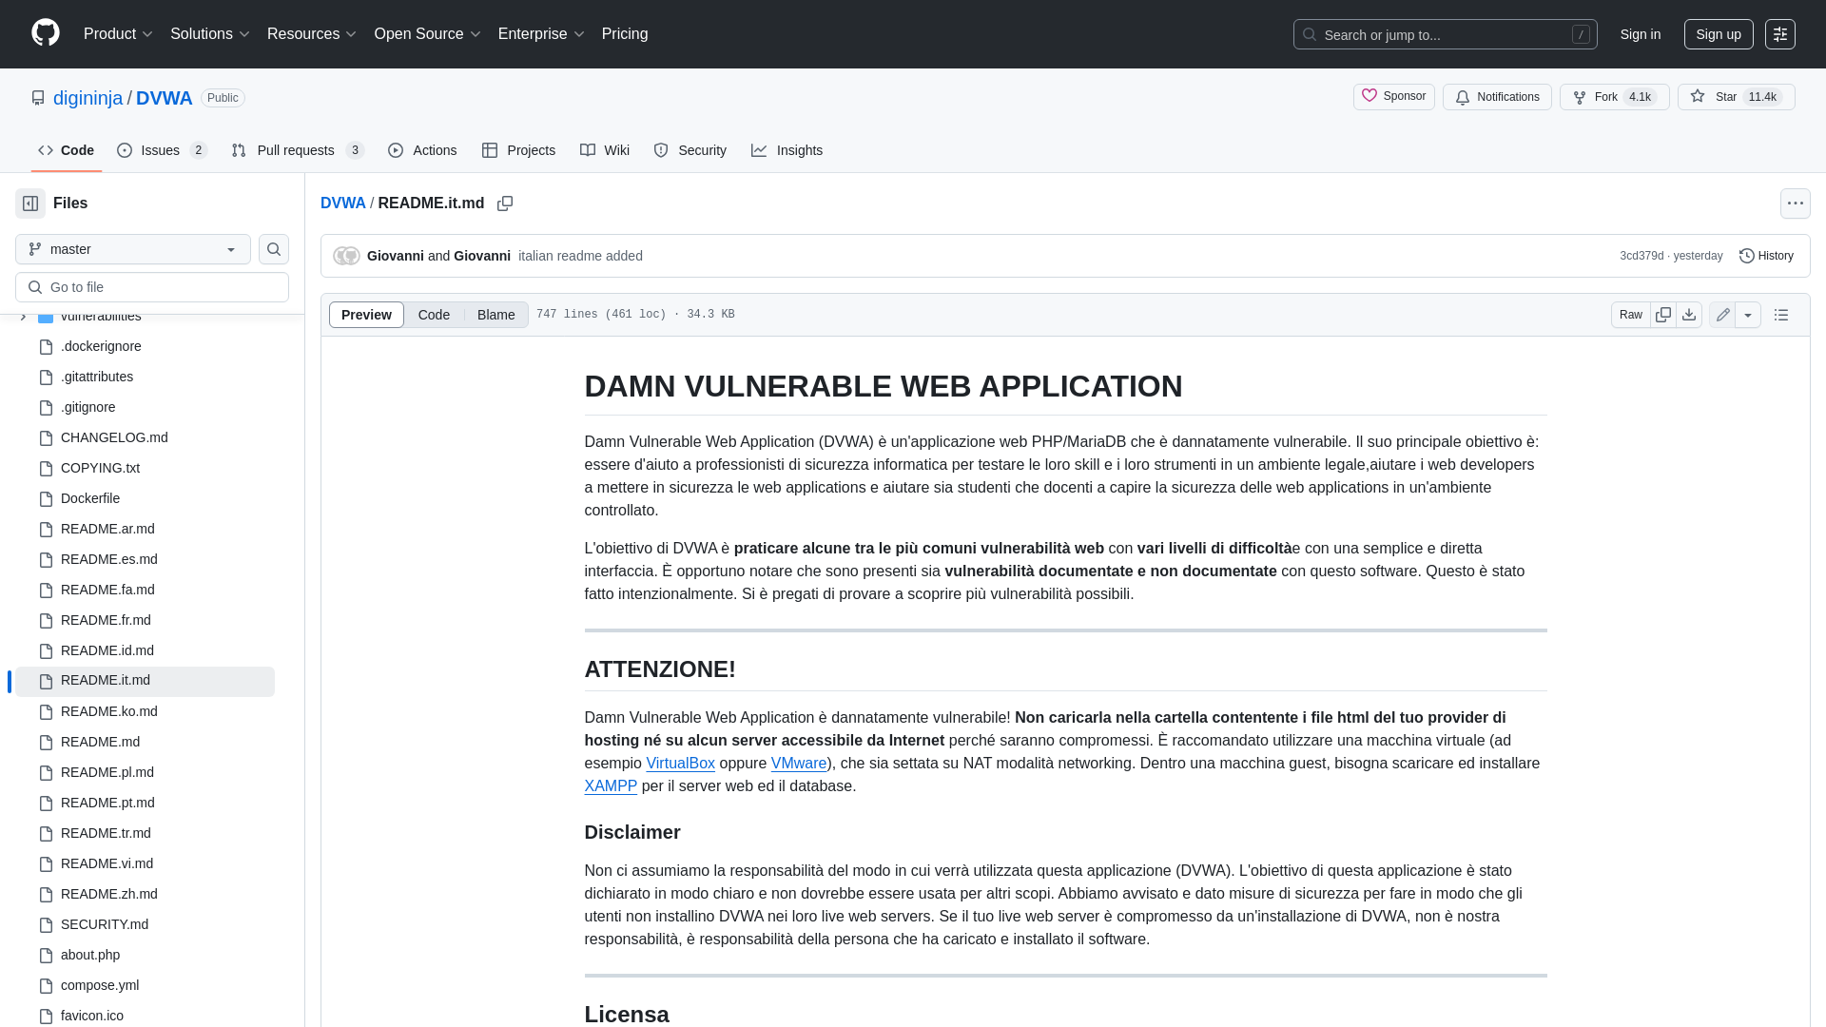Open README.zh.md in file tree

(x=109, y=894)
